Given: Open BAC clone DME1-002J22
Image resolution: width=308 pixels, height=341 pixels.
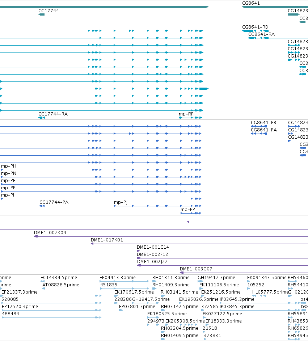Looking at the screenshot, I should point(152,262).
